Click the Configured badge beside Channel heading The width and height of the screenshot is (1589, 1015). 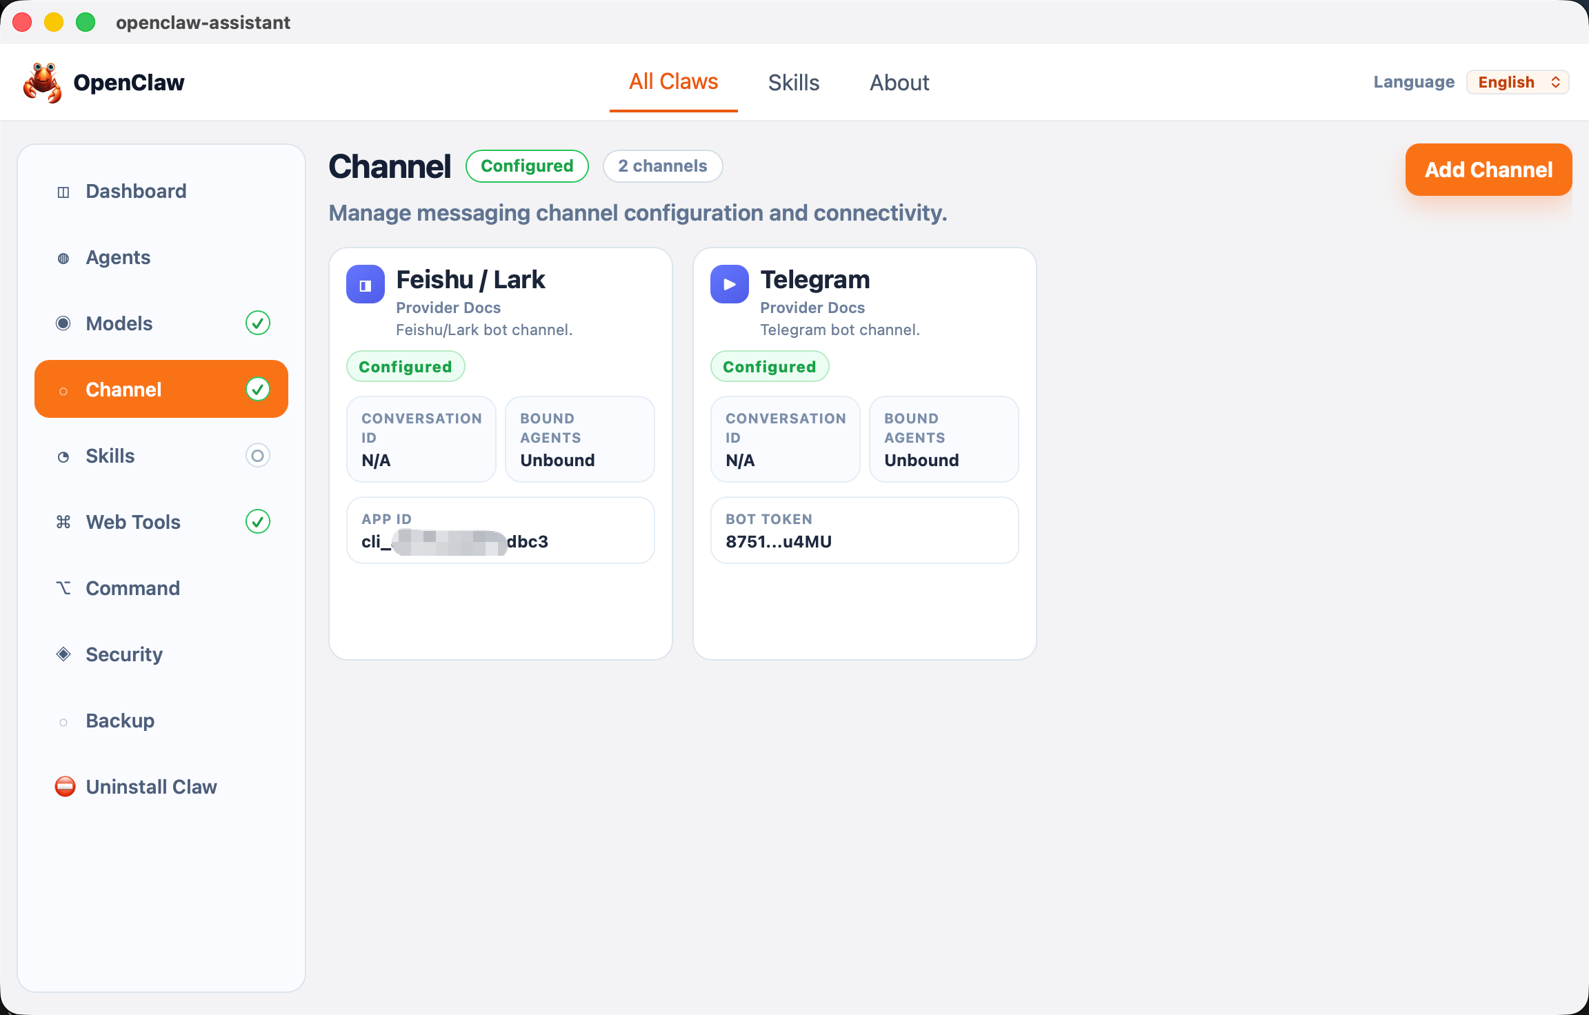(x=527, y=166)
